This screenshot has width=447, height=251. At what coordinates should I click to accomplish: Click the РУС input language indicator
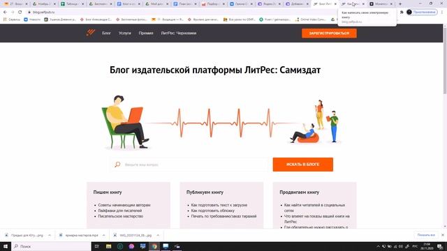415,246
